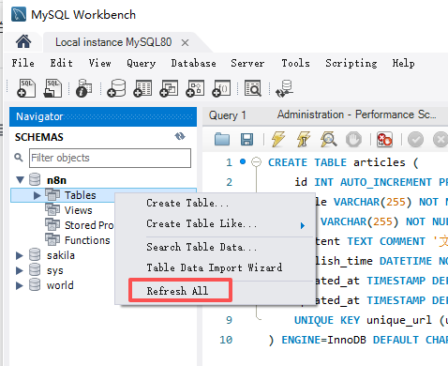The image size is (448, 366).
Task: Execute statement under cursor icon
Action: (x=303, y=139)
